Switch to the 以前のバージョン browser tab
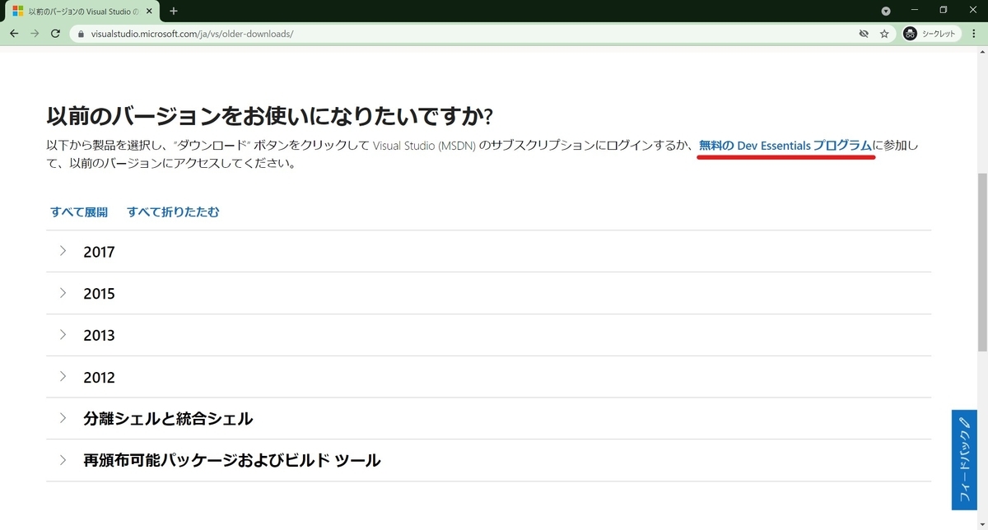The image size is (988, 530). [74, 11]
